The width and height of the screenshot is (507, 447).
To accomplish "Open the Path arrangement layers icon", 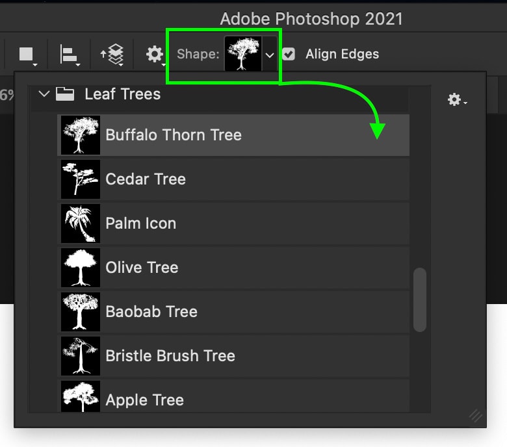I will click(x=112, y=55).
